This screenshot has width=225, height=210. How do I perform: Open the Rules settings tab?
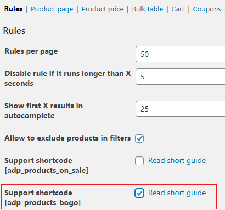tap(13, 9)
